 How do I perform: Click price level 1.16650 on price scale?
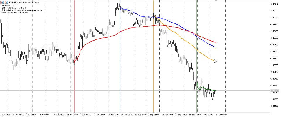(x=275, y=11)
